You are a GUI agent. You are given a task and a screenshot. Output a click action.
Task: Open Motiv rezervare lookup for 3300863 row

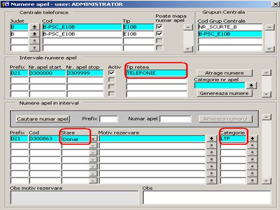pos(211,139)
